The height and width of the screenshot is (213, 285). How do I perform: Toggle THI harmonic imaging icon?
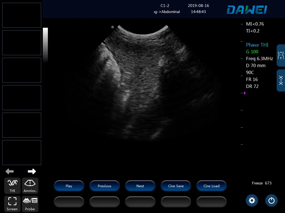[12, 186]
